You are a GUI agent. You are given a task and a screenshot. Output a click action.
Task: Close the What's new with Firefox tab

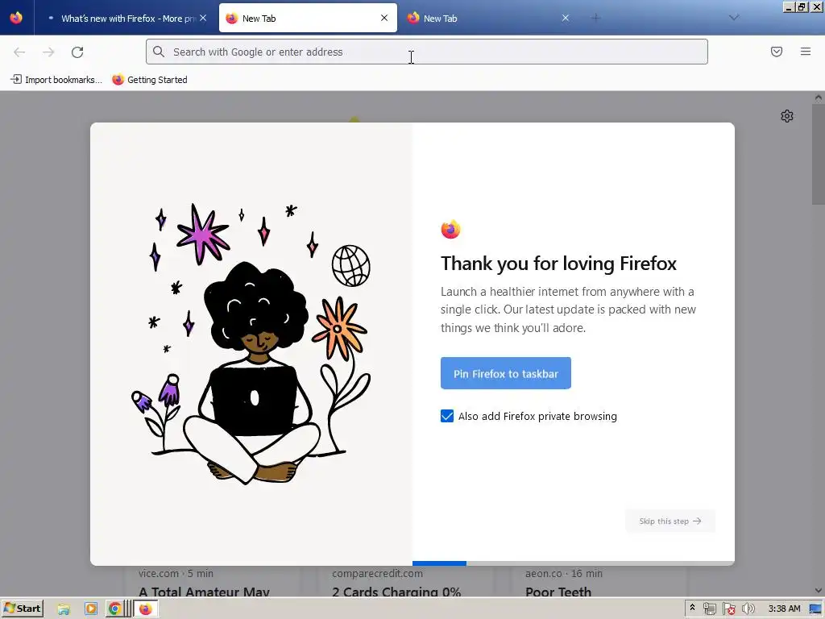(x=203, y=18)
